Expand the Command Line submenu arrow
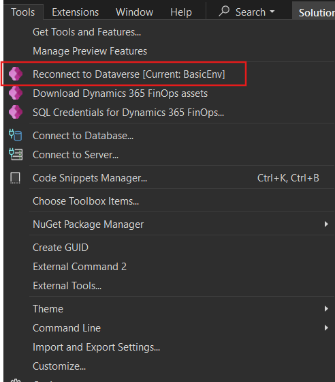The image size is (335, 382). (x=326, y=327)
